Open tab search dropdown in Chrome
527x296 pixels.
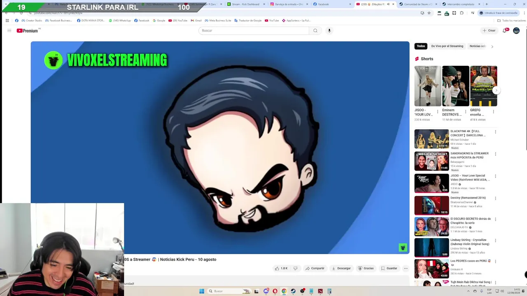click(5, 4)
